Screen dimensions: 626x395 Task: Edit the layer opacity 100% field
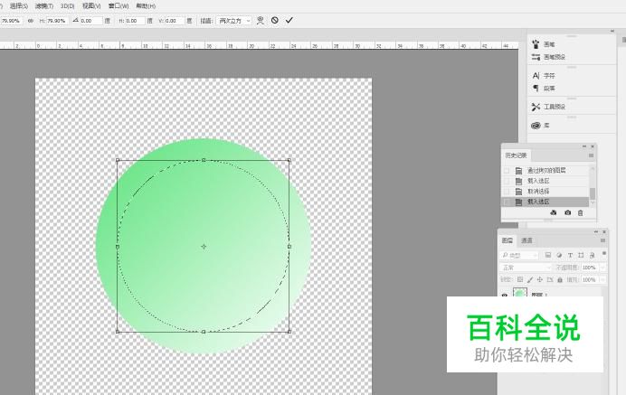590,268
